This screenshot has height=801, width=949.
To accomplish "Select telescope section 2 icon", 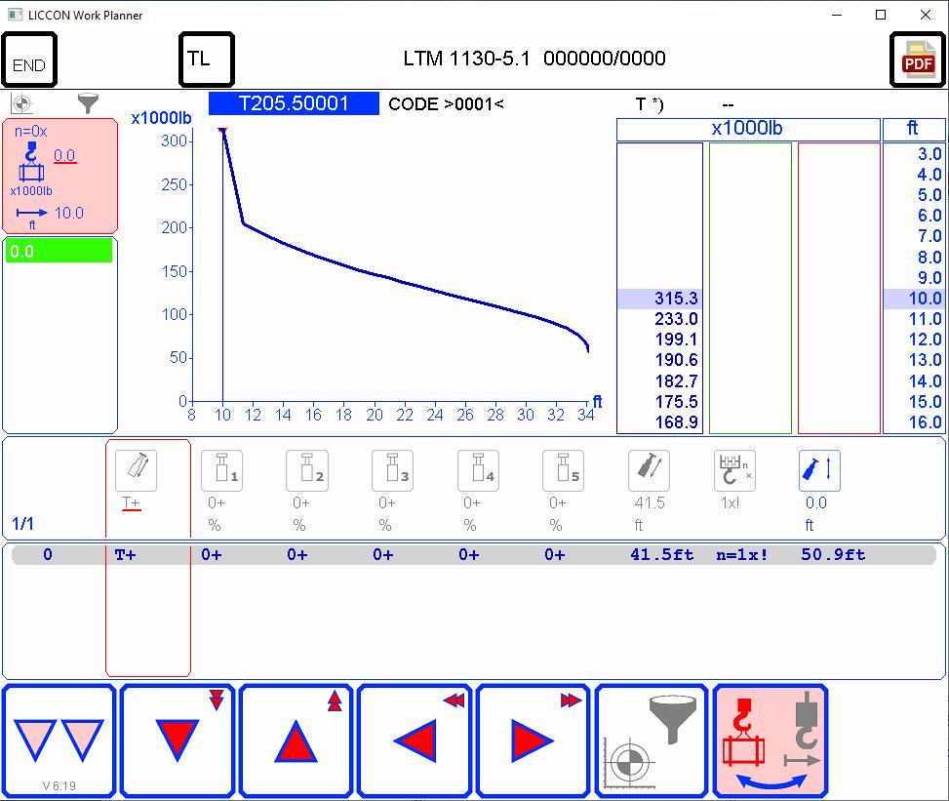I will click(x=307, y=470).
